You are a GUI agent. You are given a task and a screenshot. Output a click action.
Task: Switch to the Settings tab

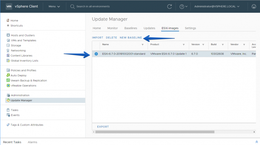click(x=190, y=28)
